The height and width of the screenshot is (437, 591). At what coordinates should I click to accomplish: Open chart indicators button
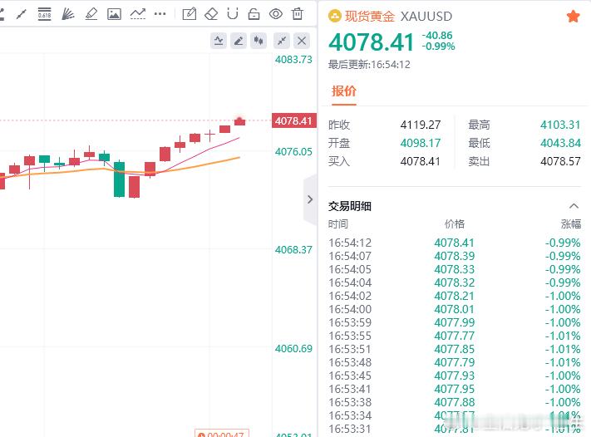[219, 41]
